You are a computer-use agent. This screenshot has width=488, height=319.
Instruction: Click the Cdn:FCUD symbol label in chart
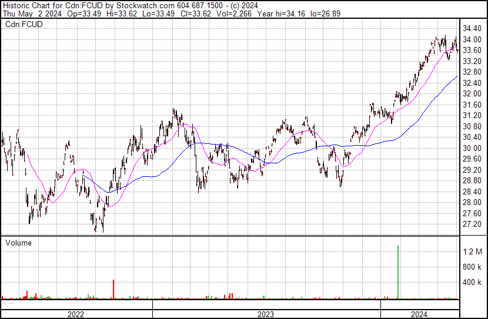point(24,24)
